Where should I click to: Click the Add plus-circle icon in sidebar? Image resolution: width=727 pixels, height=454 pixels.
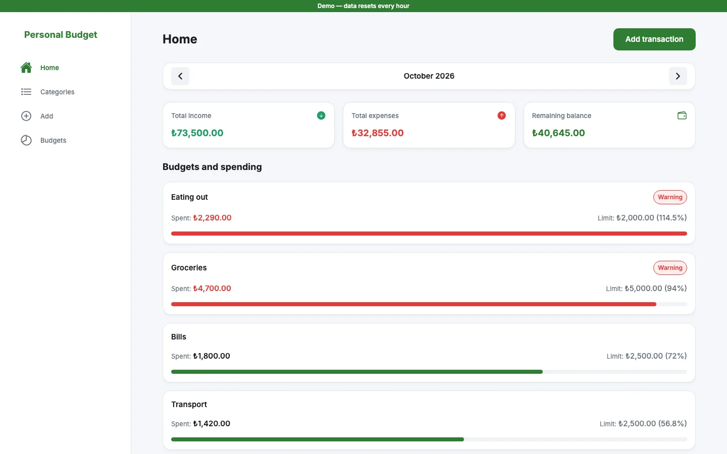[26, 116]
